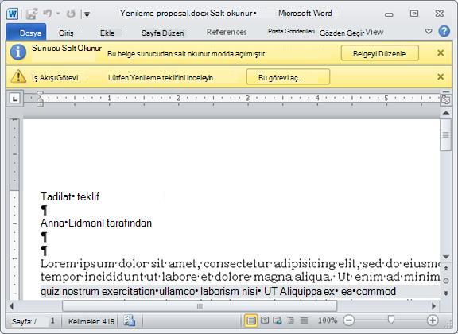Open Word Help question mark icon
Screen dimensions: 458x334
click(x=444, y=31)
